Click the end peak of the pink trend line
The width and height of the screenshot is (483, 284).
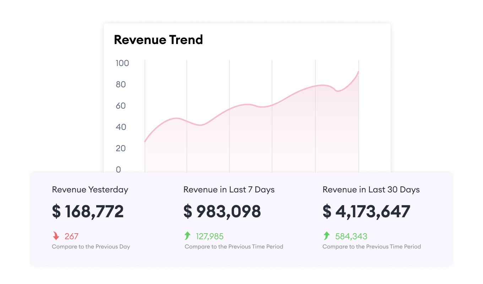tap(358, 72)
